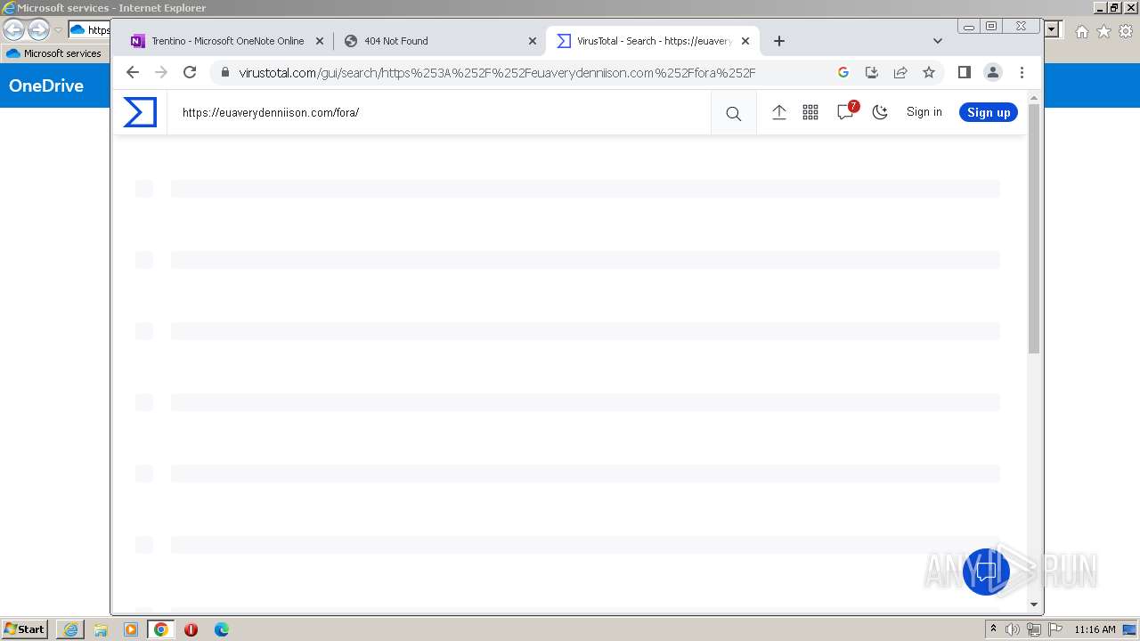Toggle the Chrome side panel icon
This screenshot has height=641, width=1140.
click(964, 72)
